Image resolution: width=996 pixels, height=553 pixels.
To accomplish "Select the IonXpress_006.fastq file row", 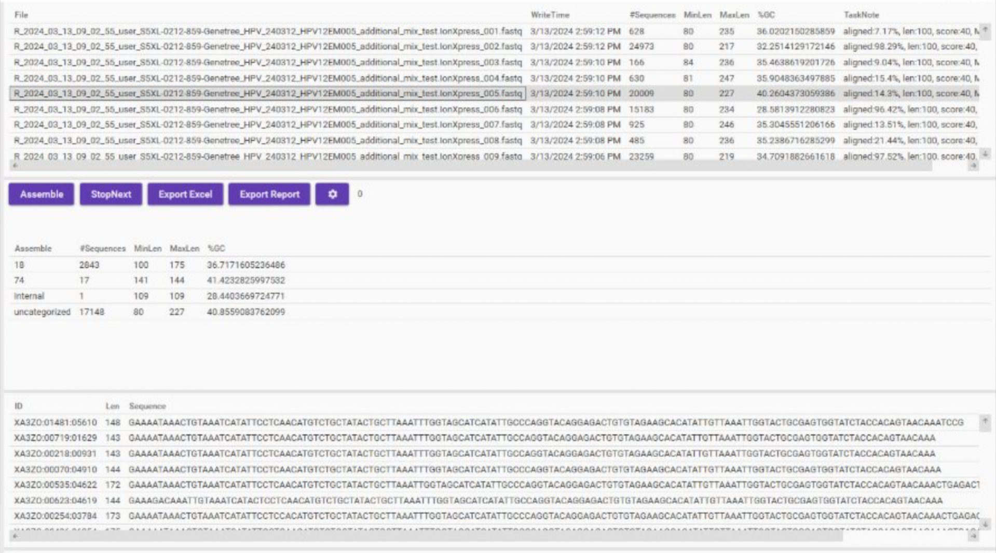I will [494, 109].
